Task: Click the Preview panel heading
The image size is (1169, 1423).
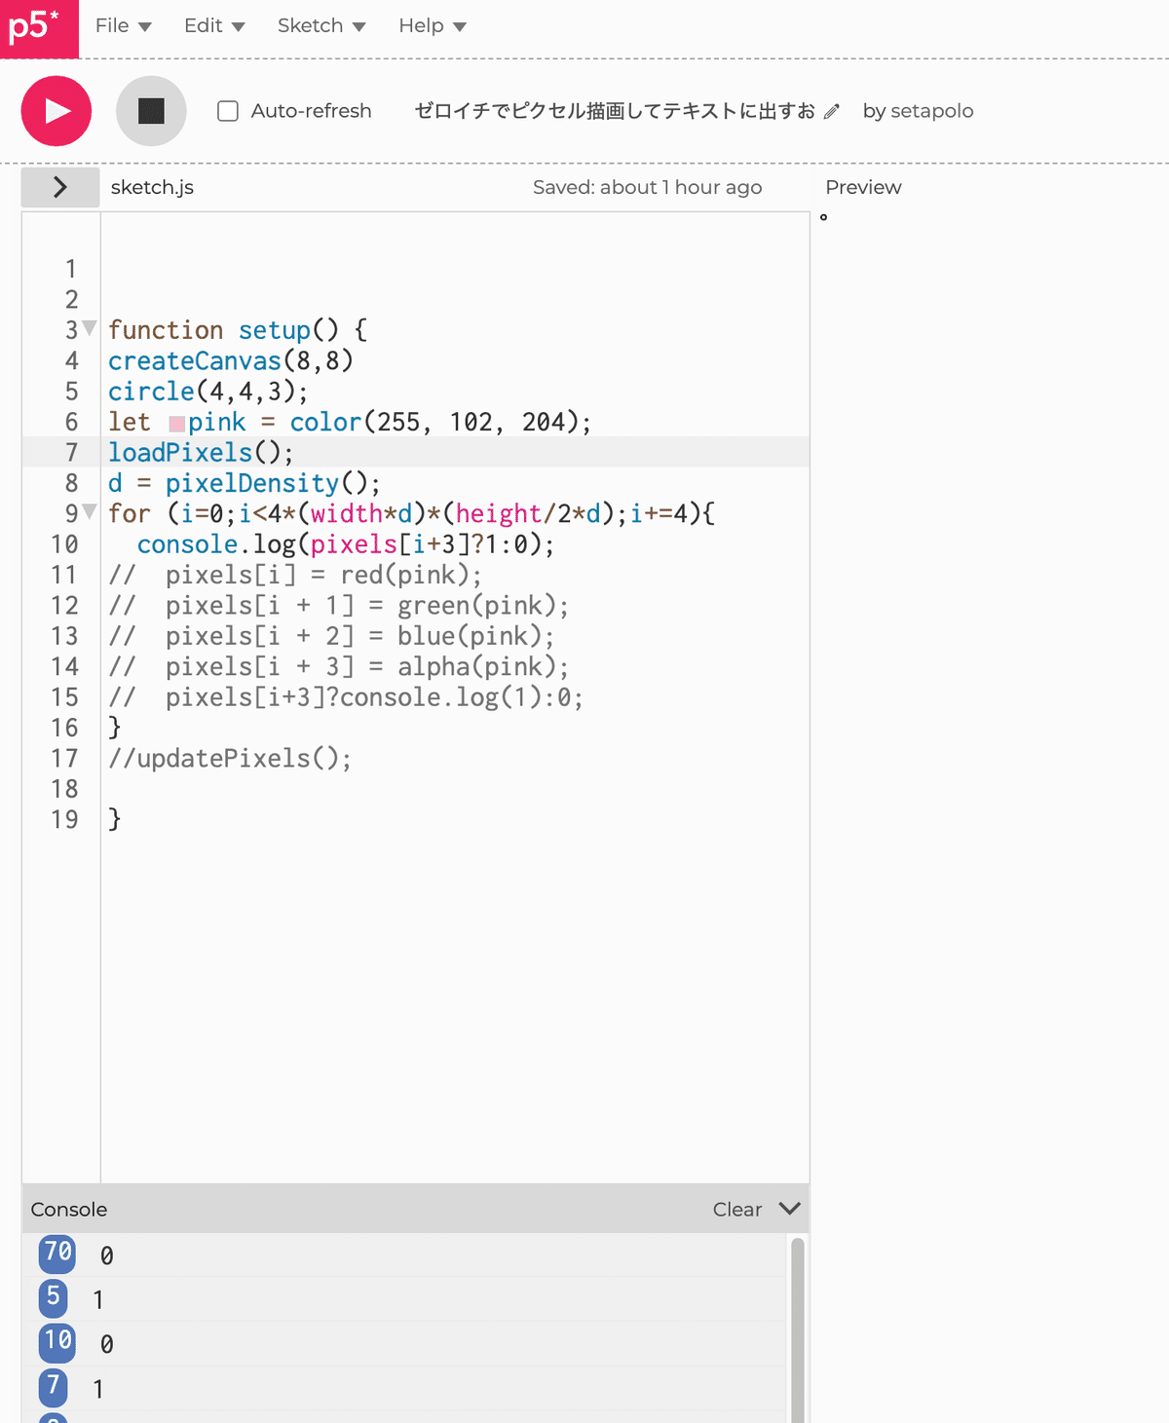Action: pos(863,187)
